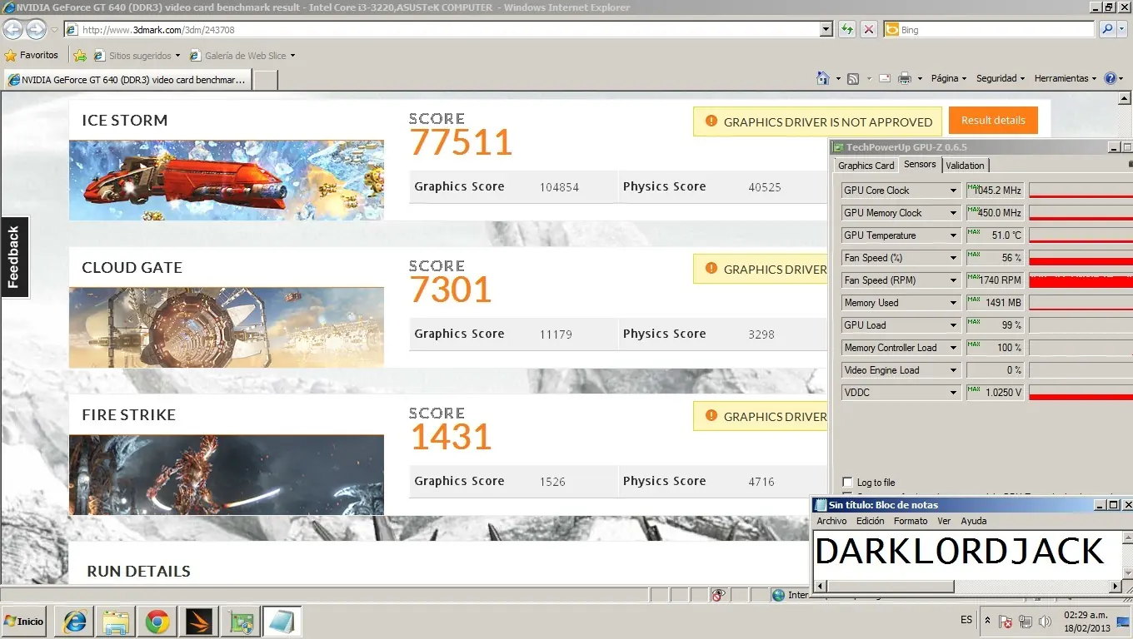The width and height of the screenshot is (1133, 639).
Task: Open the Página menu
Action: [949, 78]
